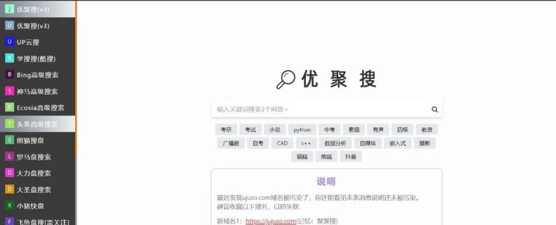The height and width of the screenshot is (225, 556).
Task: Click the B icon beside Bing高级搜索
Action: point(9,75)
